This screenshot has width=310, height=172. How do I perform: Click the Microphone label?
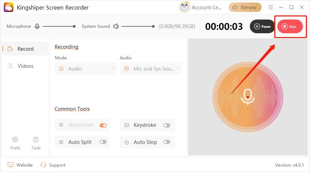click(19, 26)
